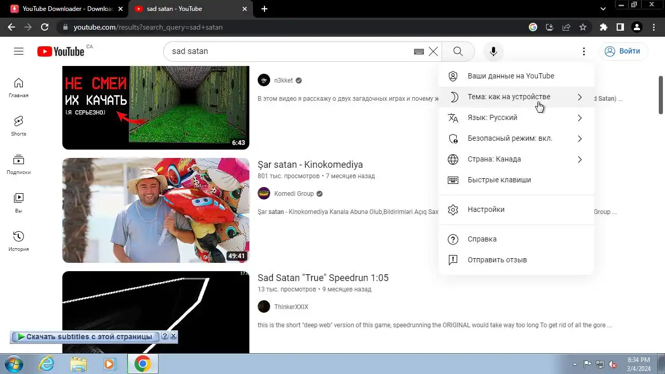Launch Internet Explorer from the taskbar
This screenshot has width=665, height=374.
tap(47, 364)
